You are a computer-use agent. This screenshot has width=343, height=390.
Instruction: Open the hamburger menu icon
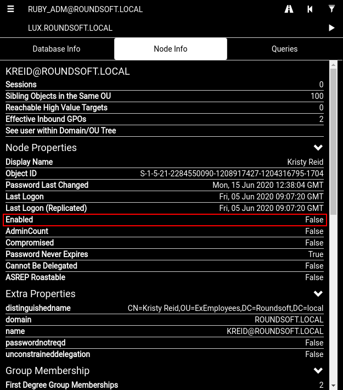10,9
